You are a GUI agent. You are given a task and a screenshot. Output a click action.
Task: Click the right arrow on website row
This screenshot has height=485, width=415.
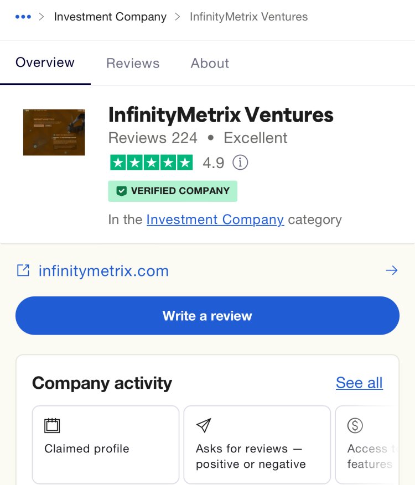391,270
